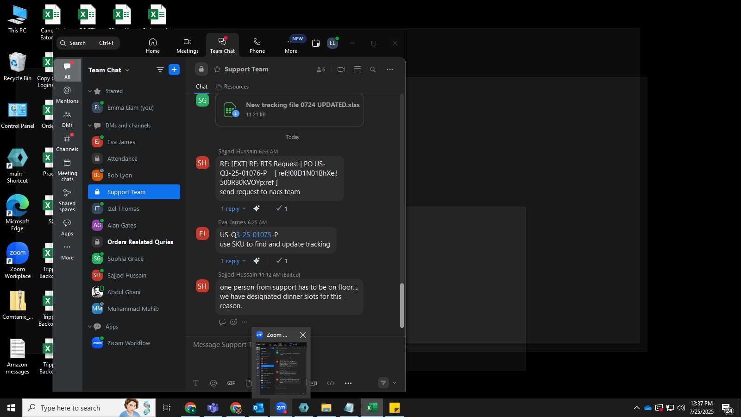The image size is (741, 417).
Task: Open the More menu with NEW badge
Action: 291,45
